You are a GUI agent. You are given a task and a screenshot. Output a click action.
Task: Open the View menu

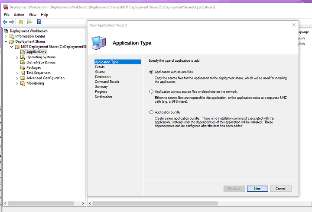point(32,15)
